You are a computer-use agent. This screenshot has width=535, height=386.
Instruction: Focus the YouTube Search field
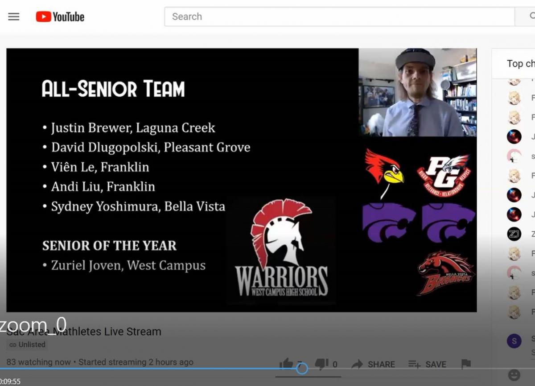[x=340, y=16]
